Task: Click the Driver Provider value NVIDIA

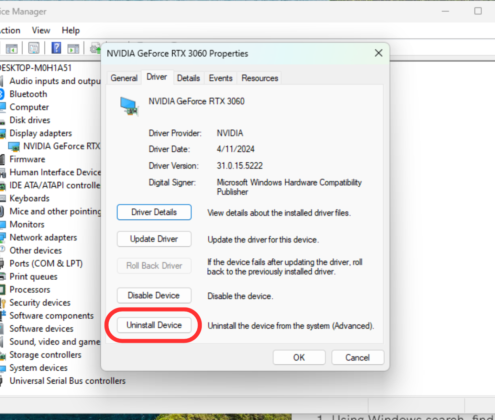Action: tap(230, 133)
